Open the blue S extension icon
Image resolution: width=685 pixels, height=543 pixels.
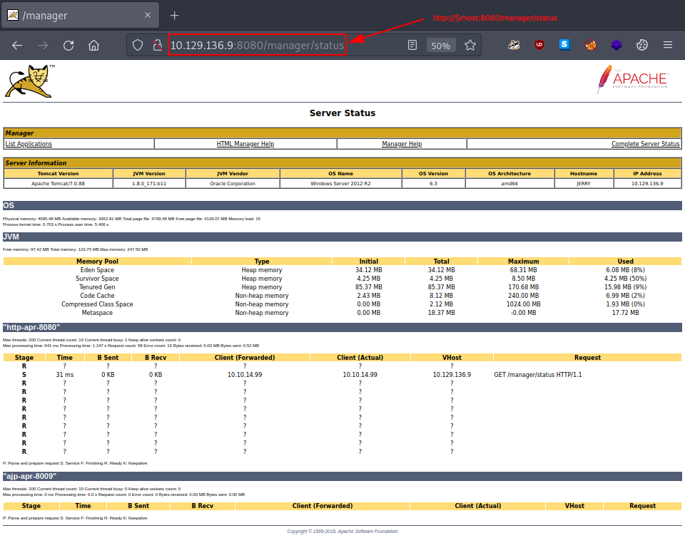(x=565, y=45)
